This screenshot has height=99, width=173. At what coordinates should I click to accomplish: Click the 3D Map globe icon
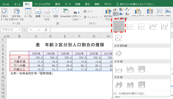click(150, 11)
